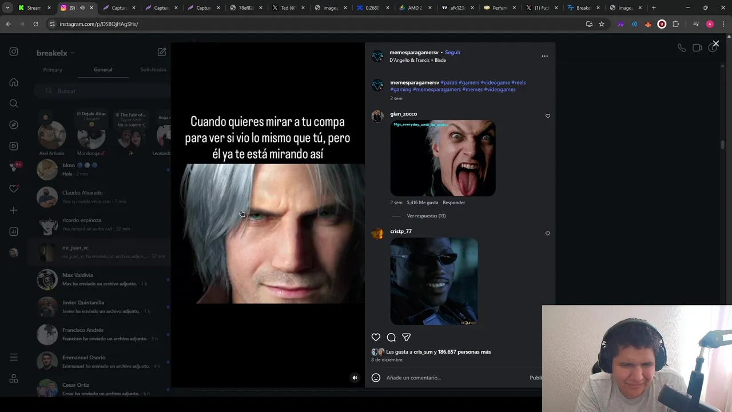Open the memesparagamersv profile name in post header

point(414,52)
